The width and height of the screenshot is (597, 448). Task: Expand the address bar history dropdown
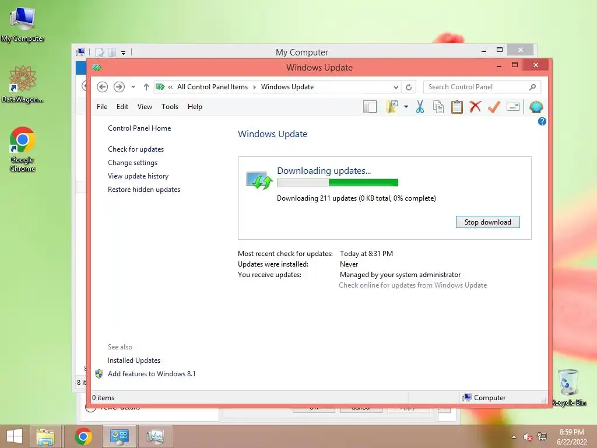click(396, 87)
